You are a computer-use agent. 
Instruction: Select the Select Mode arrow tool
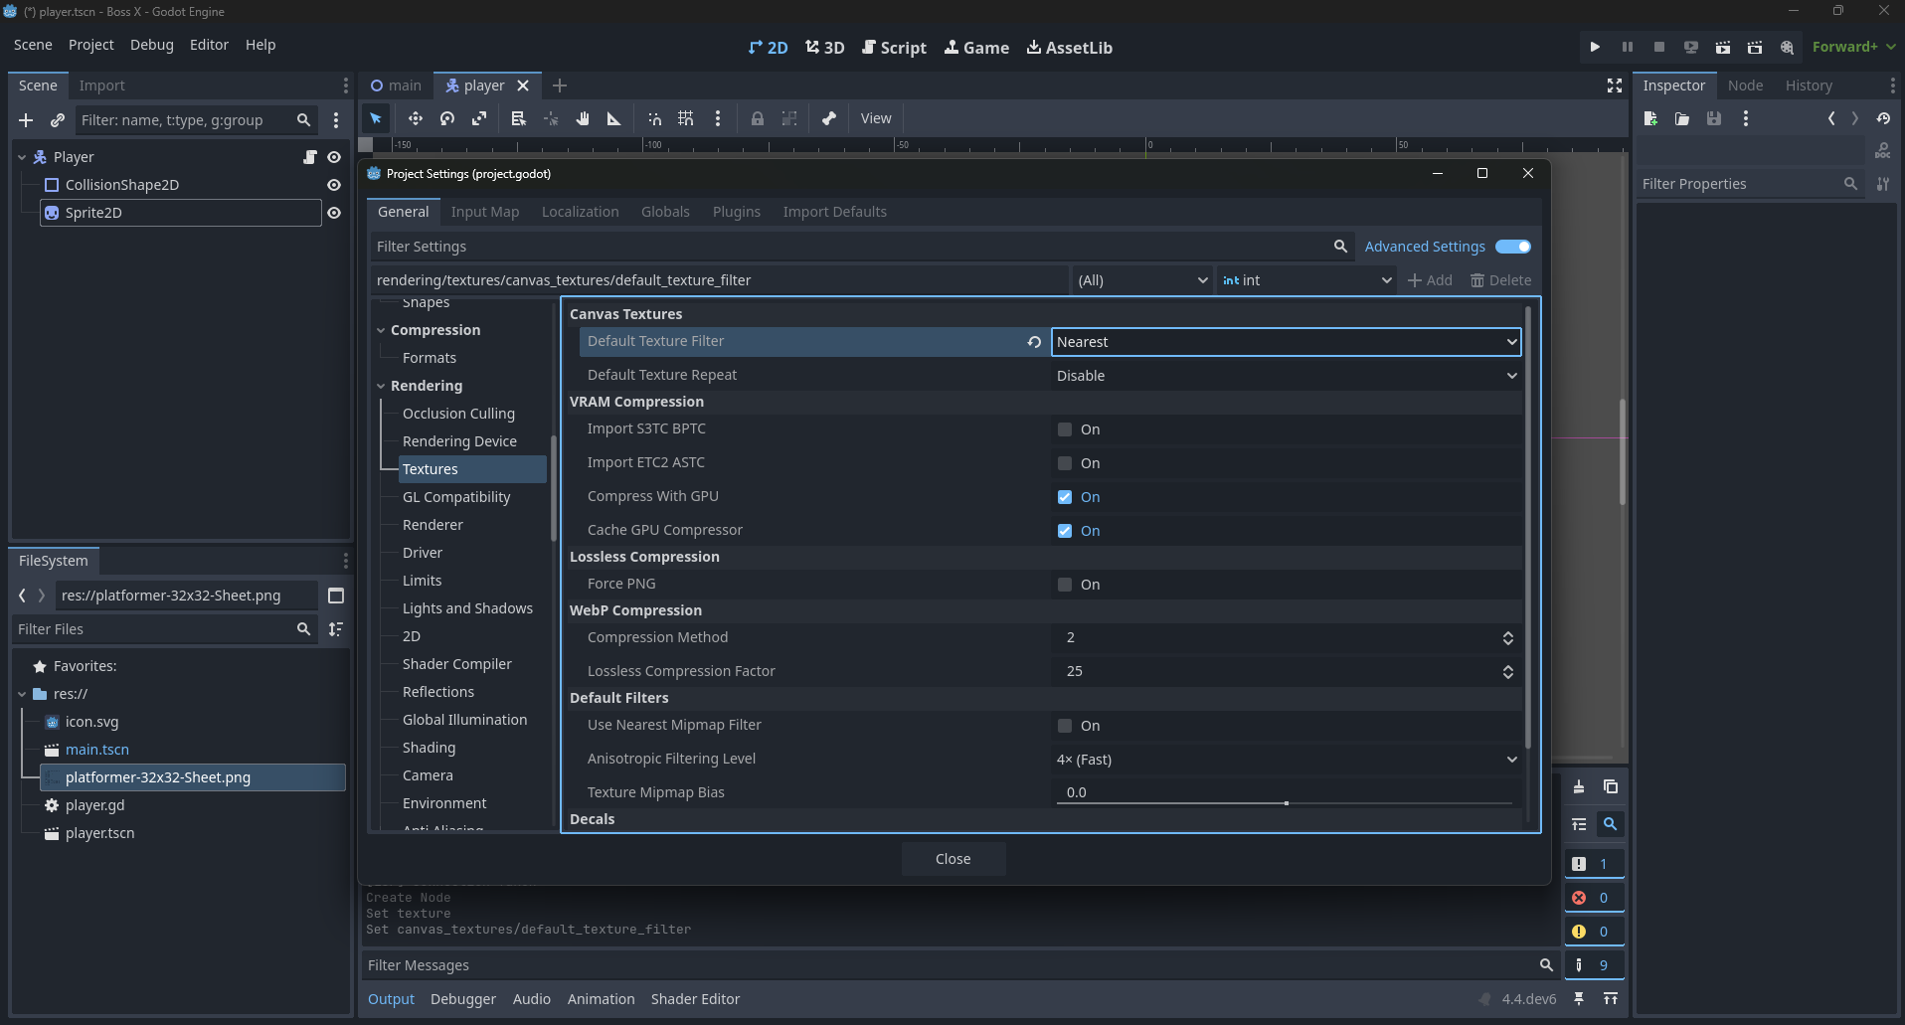pyautogui.click(x=376, y=118)
